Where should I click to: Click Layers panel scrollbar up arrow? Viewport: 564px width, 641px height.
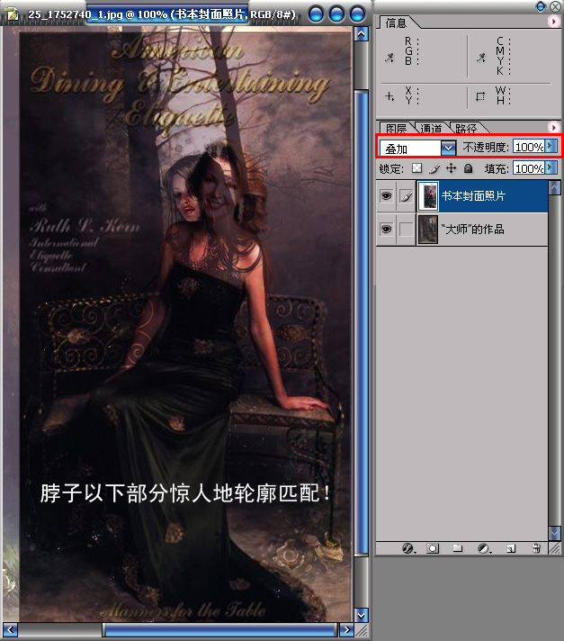[555, 187]
